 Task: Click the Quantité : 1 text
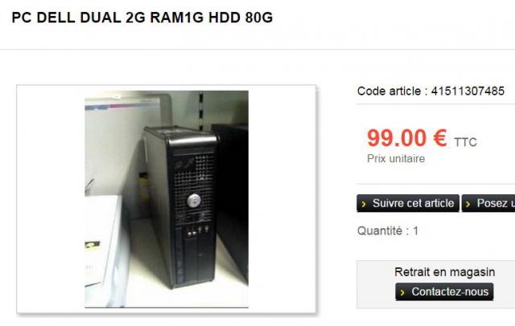(x=388, y=231)
